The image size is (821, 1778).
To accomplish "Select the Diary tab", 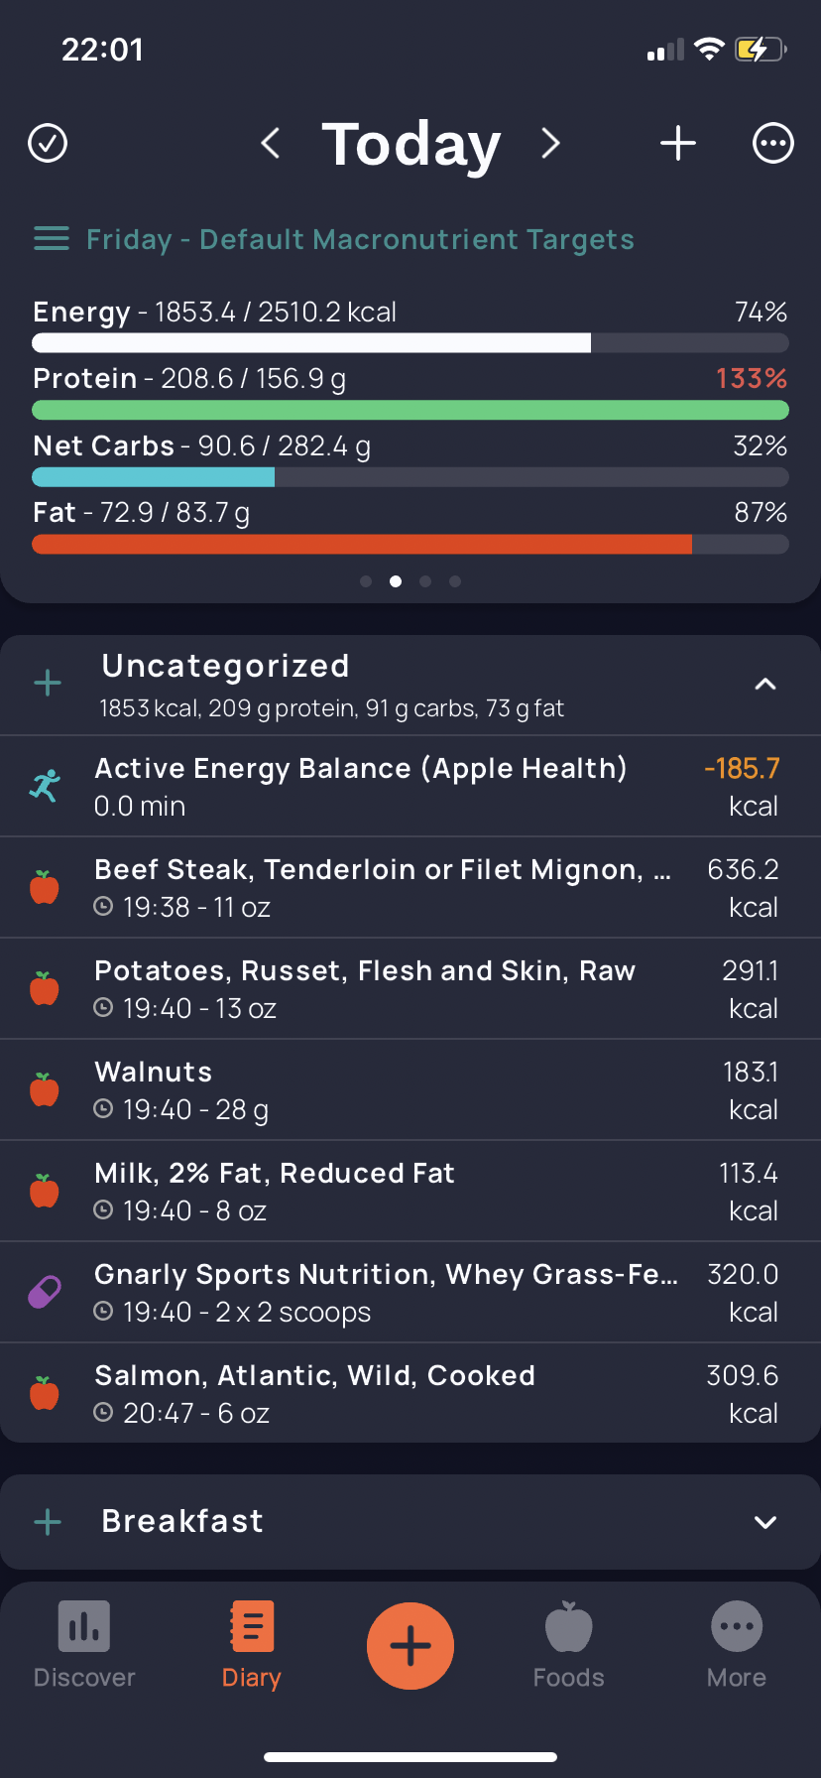I will [252, 1646].
